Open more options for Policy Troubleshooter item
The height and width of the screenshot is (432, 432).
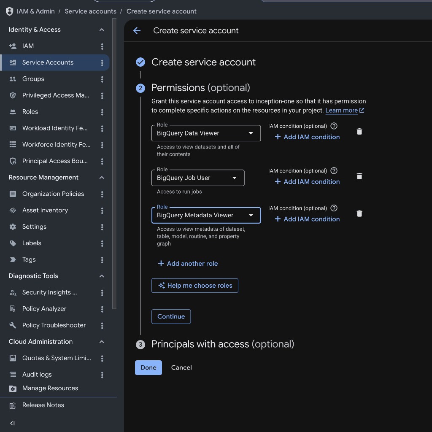click(102, 326)
